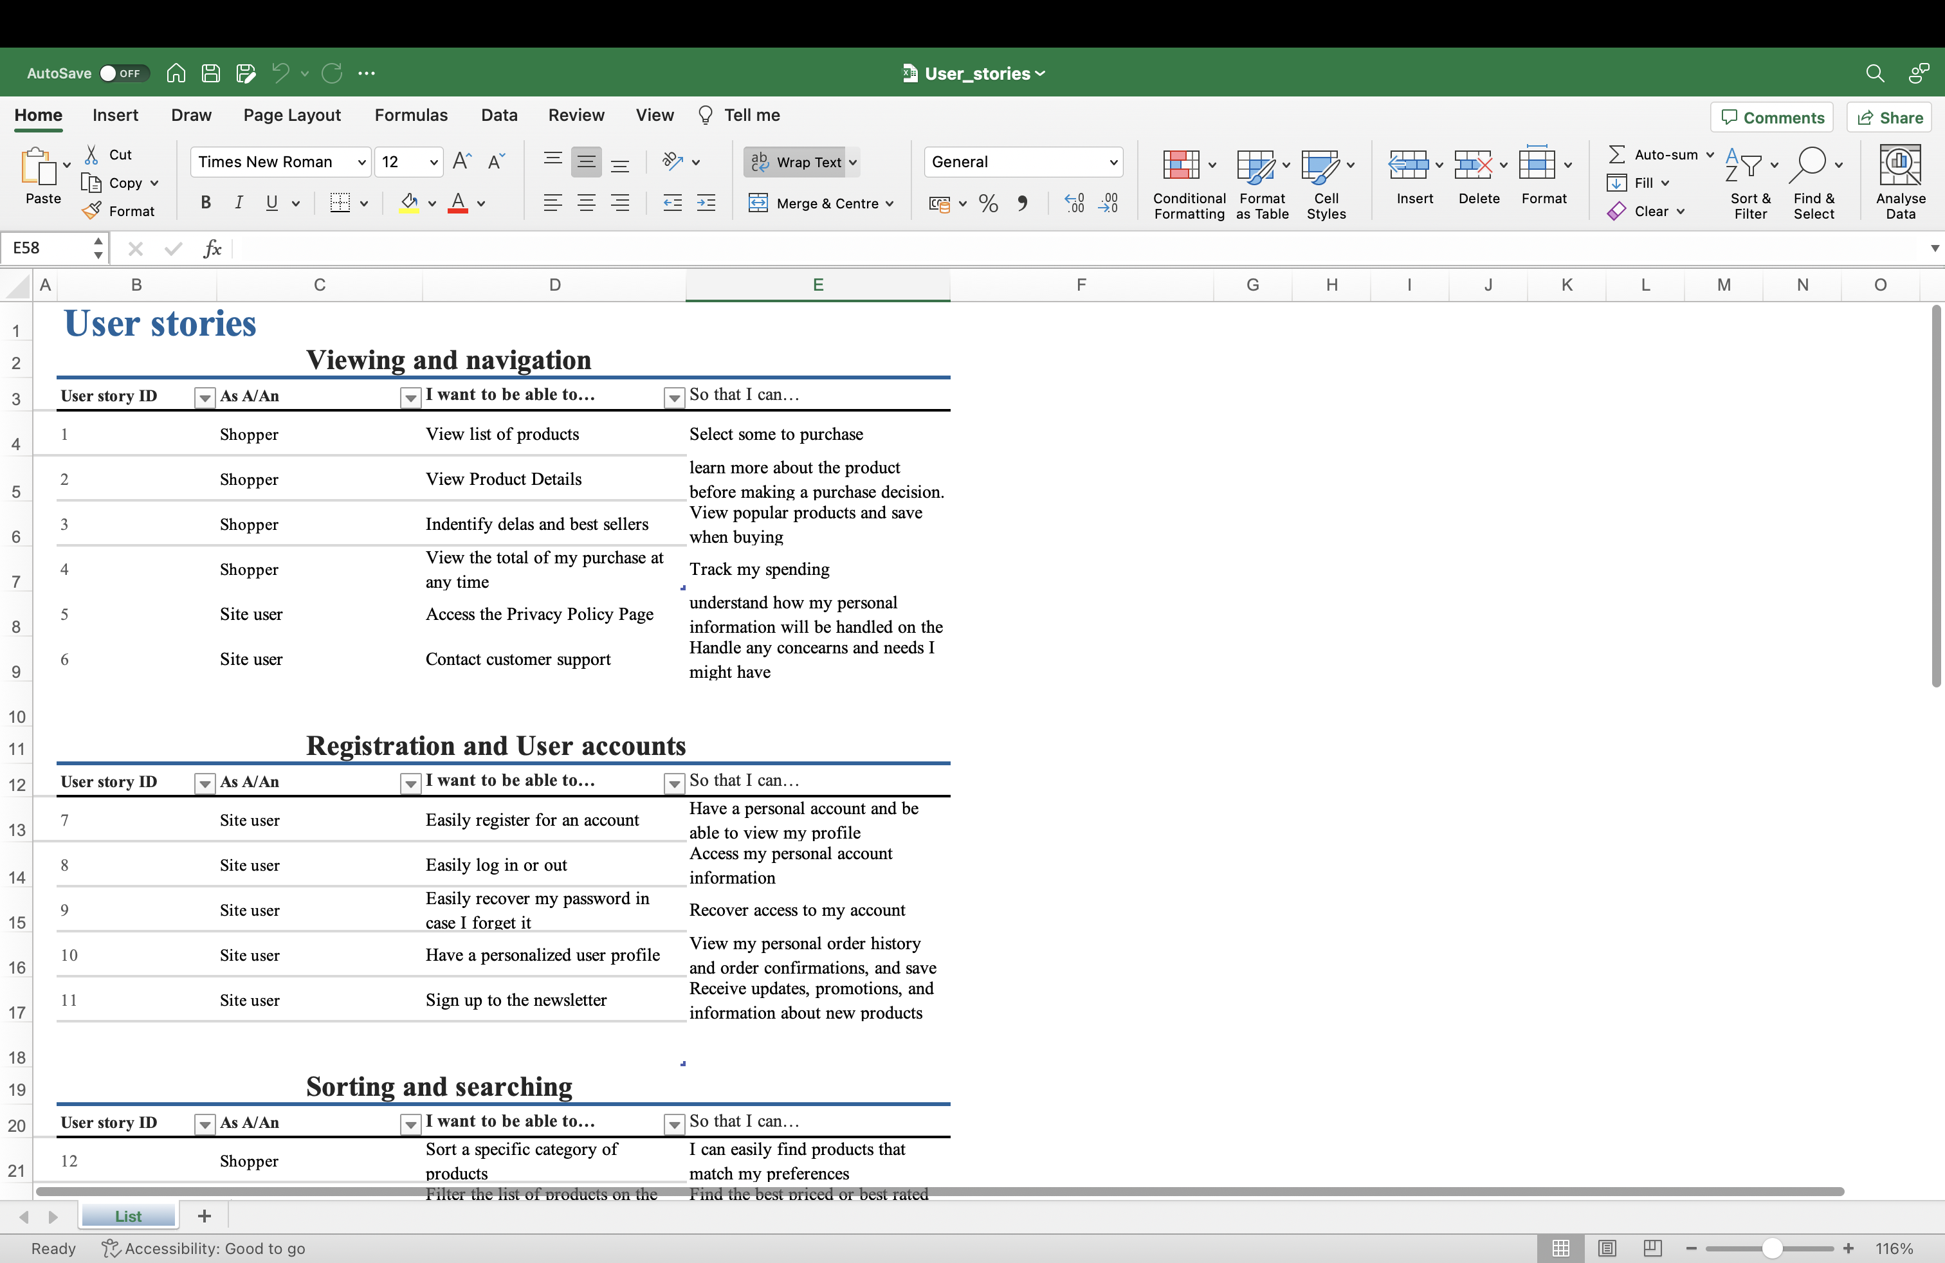The height and width of the screenshot is (1263, 1945).
Task: Open the Page Layout tab
Action: (292, 115)
